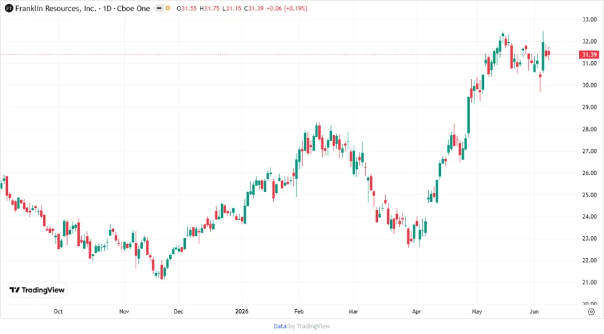Screen dimensions: 604x334
Task: Click the orange D delayed-data icon
Action: (168, 8)
